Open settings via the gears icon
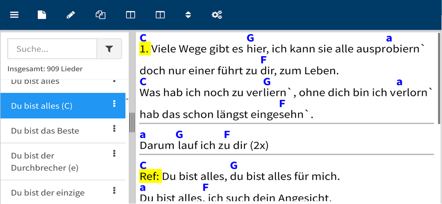The height and width of the screenshot is (204, 442). (x=217, y=15)
